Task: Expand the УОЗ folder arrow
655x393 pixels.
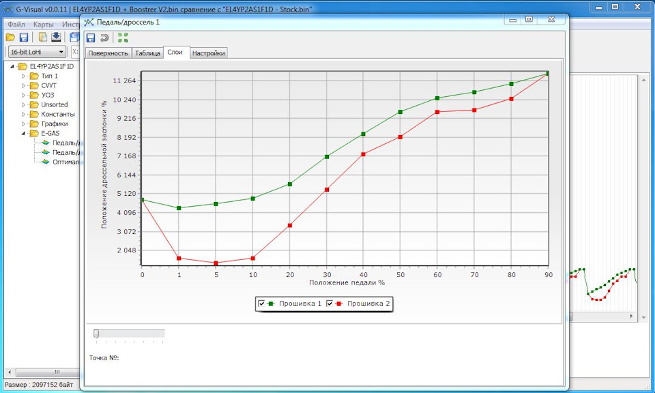Action: coord(24,96)
